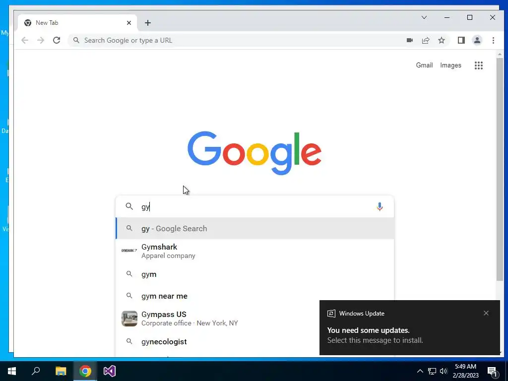Open the volume tray icon
This screenshot has width=508, height=381.
[x=444, y=371]
